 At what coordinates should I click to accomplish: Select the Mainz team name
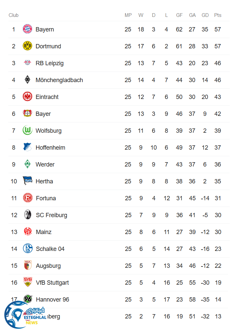pyautogui.click(x=44, y=232)
